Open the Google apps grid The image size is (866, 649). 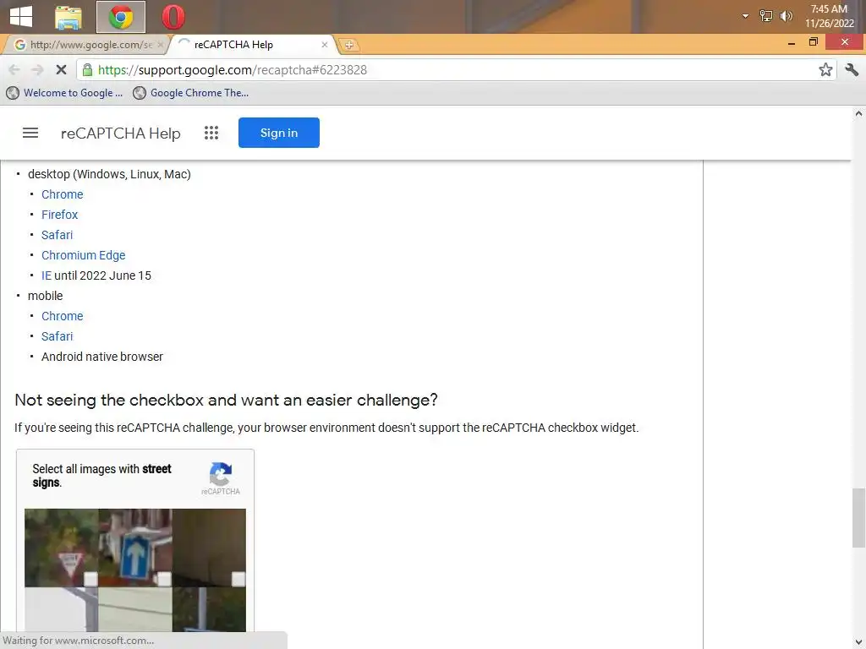(211, 133)
